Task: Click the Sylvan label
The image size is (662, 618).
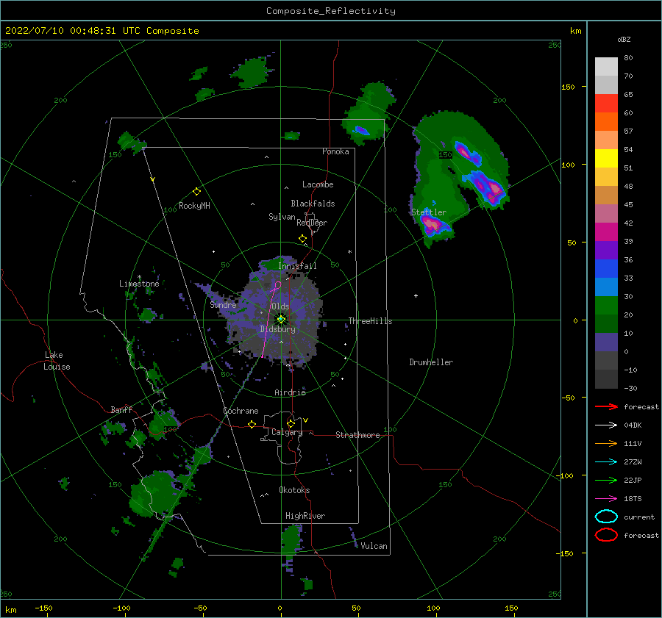Action: [x=282, y=217]
